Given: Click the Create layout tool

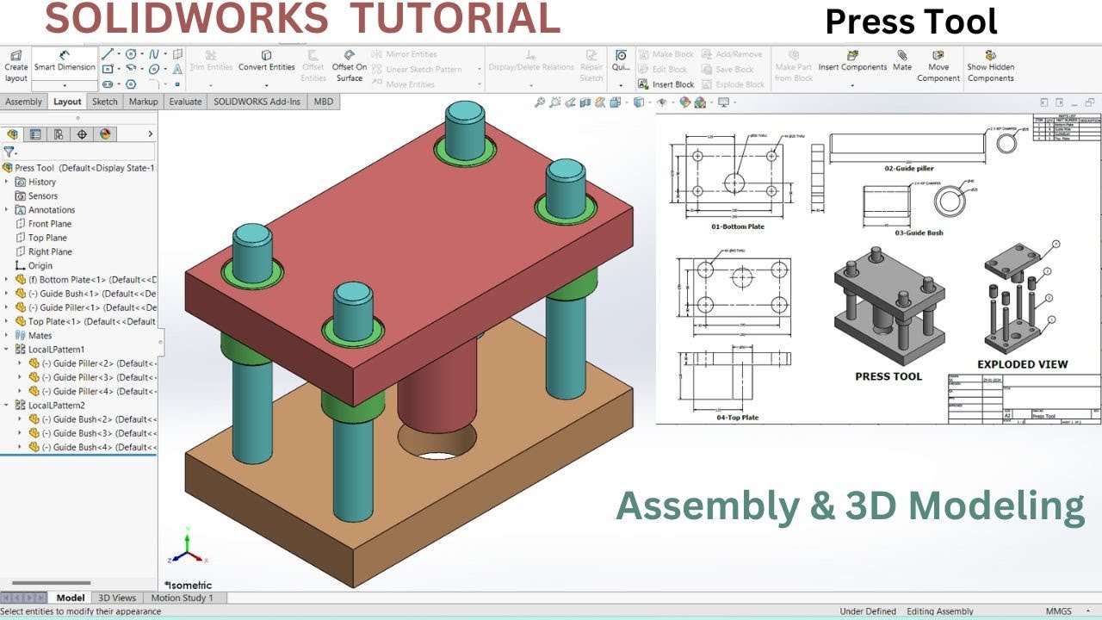Looking at the screenshot, I should (x=16, y=66).
